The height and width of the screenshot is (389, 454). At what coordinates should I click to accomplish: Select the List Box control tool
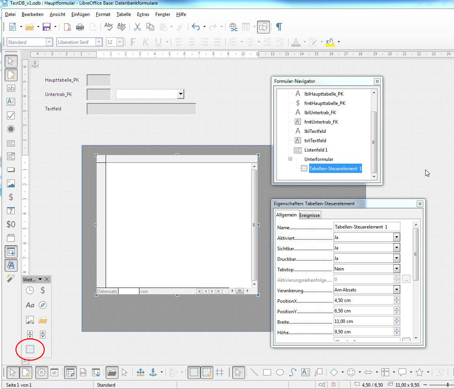[11, 143]
